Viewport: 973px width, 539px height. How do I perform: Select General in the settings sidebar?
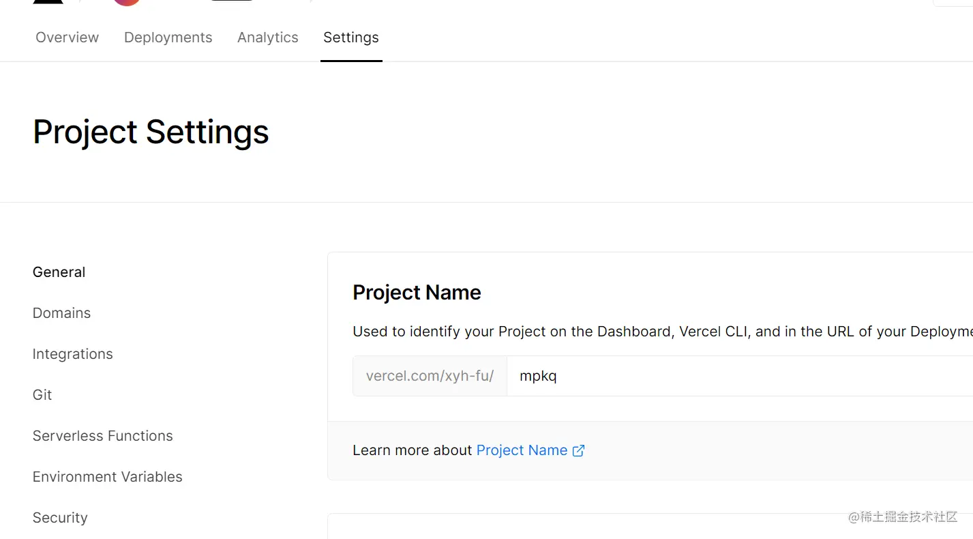[x=59, y=272]
